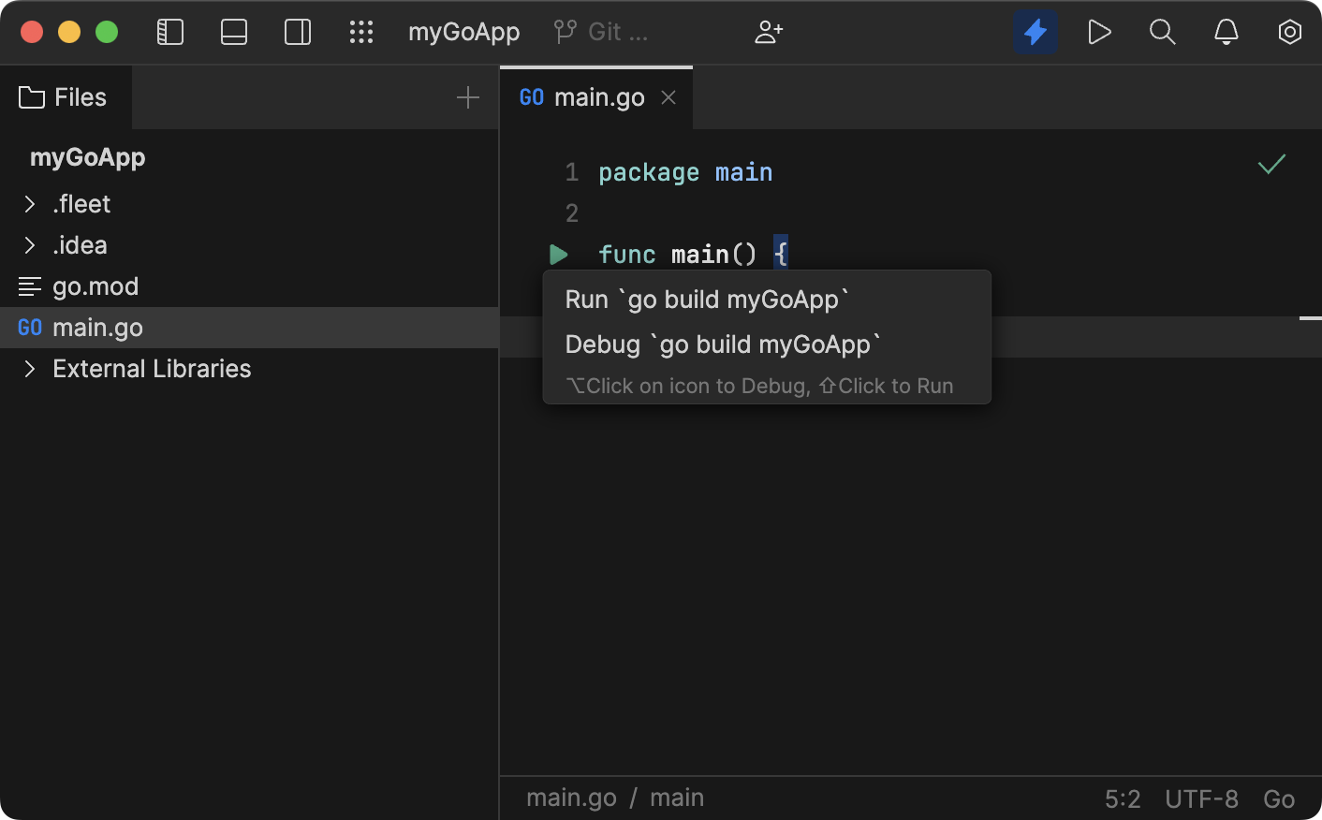Toggle the bottom panel visibility
The height and width of the screenshot is (820, 1322).
click(233, 31)
